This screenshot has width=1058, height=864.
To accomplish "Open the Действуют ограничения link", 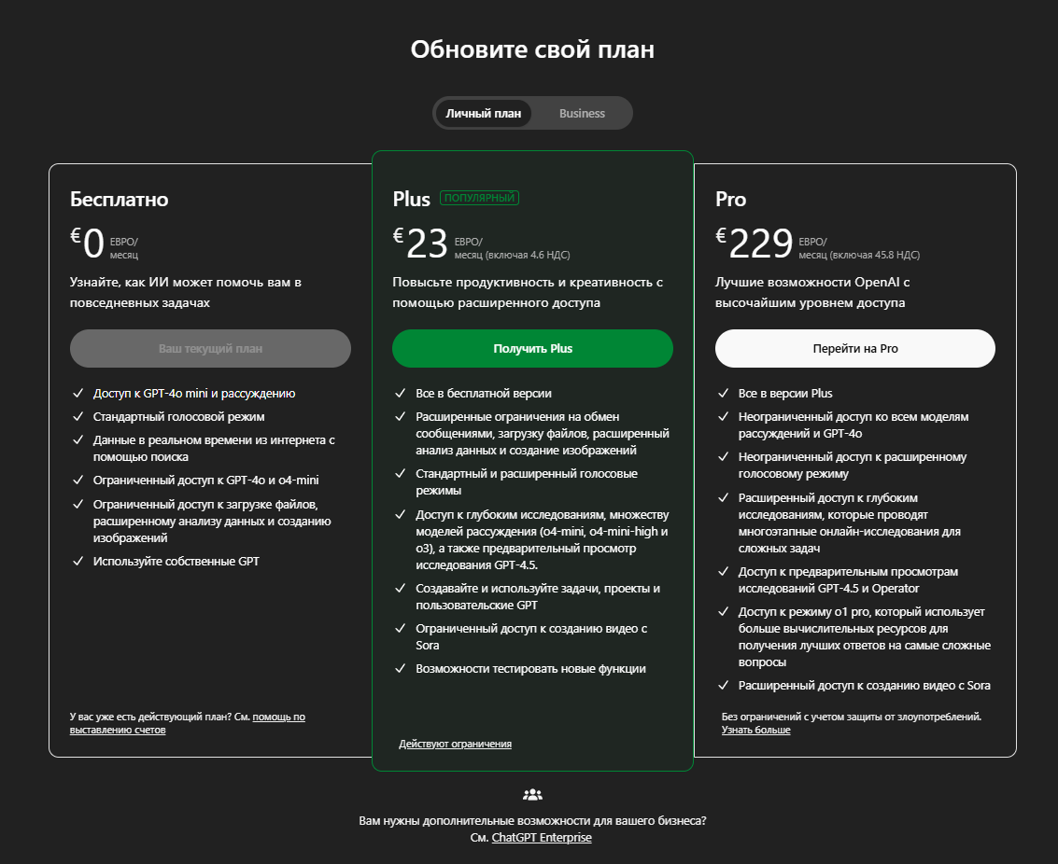I will click(455, 744).
